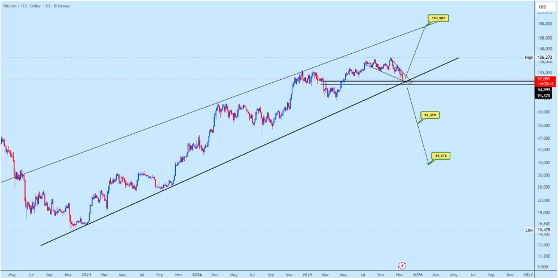Click the 2027 label on time axis
Viewport: 558px width, 278px height.
tap(528, 274)
